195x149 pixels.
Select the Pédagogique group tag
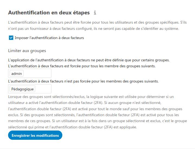[22, 89]
